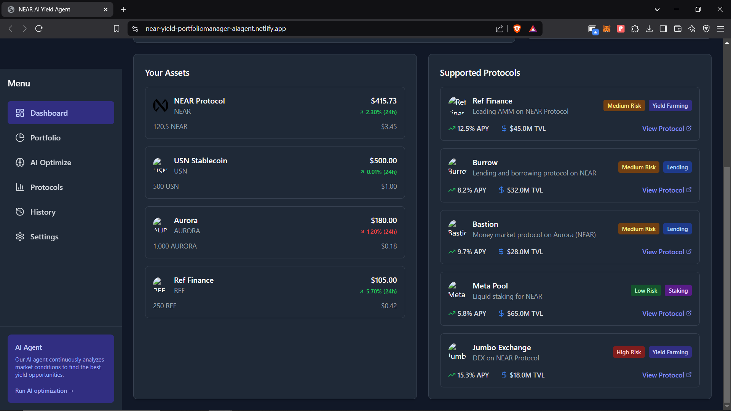
Task: Open the MetaMask fox extension
Action: tap(607, 29)
